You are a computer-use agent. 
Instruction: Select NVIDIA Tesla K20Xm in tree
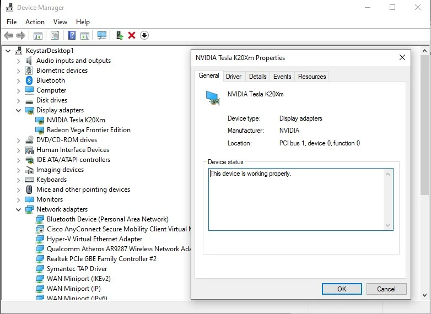pyautogui.click(x=76, y=120)
